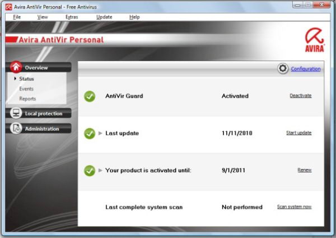The image size is (336, 238).
Task: Expand the Last update details arrow
Action: pos(100,134)
